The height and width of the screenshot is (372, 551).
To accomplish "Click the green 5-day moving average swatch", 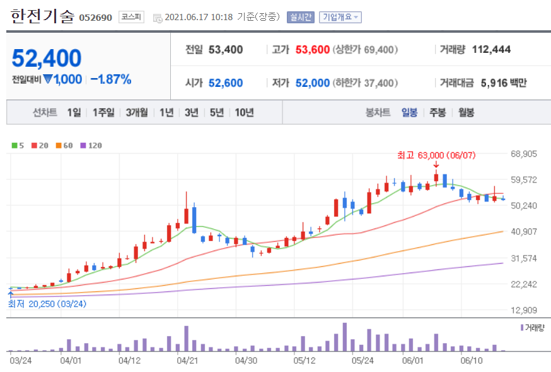I will (14, 145).
